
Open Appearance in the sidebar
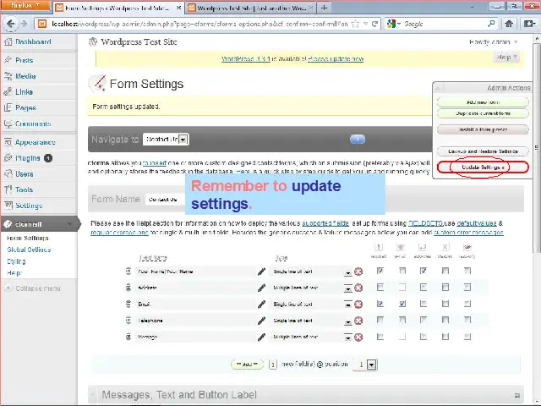pyautogui.click(x=35, y=142)
